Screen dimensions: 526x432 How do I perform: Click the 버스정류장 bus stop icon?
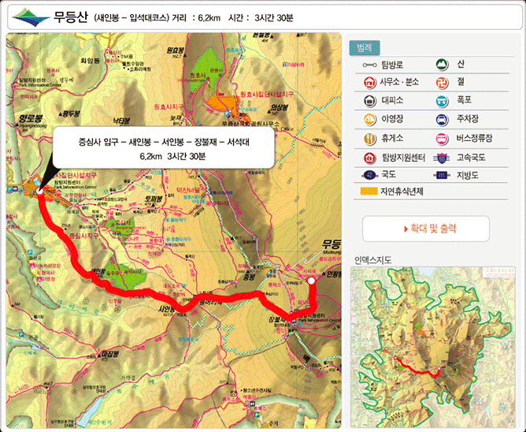click(x=442, y=139)
